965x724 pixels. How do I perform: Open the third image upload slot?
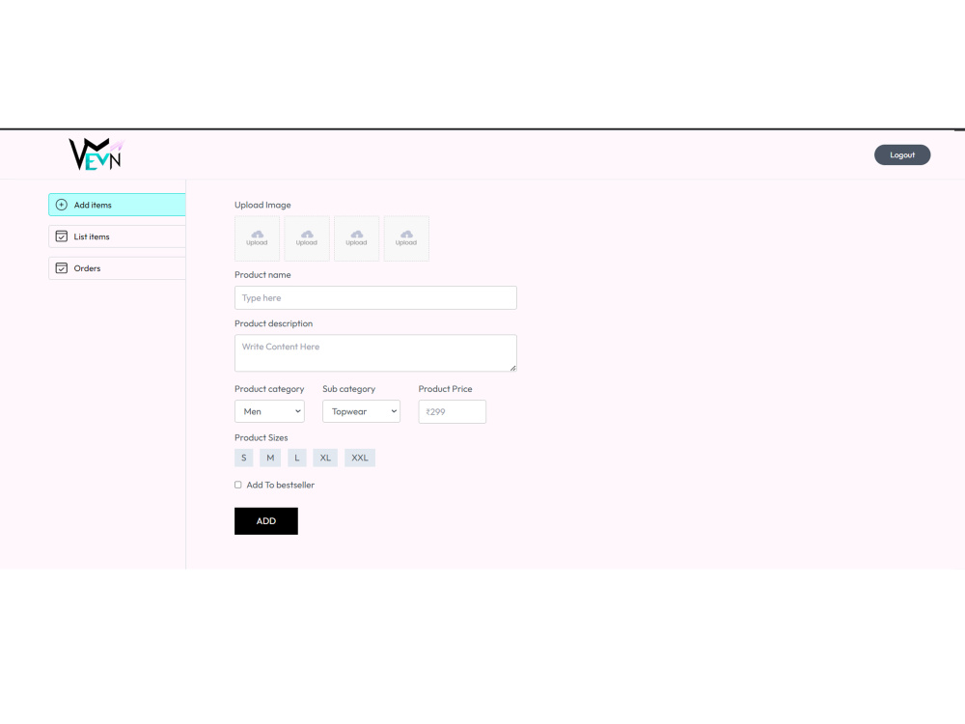pyautogui.click(x=356, y=238)
